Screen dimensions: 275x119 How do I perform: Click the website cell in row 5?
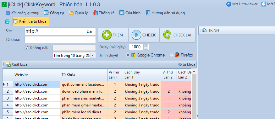click(x=37, y=112)
